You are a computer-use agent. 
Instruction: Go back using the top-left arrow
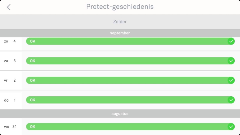[9, 7]
